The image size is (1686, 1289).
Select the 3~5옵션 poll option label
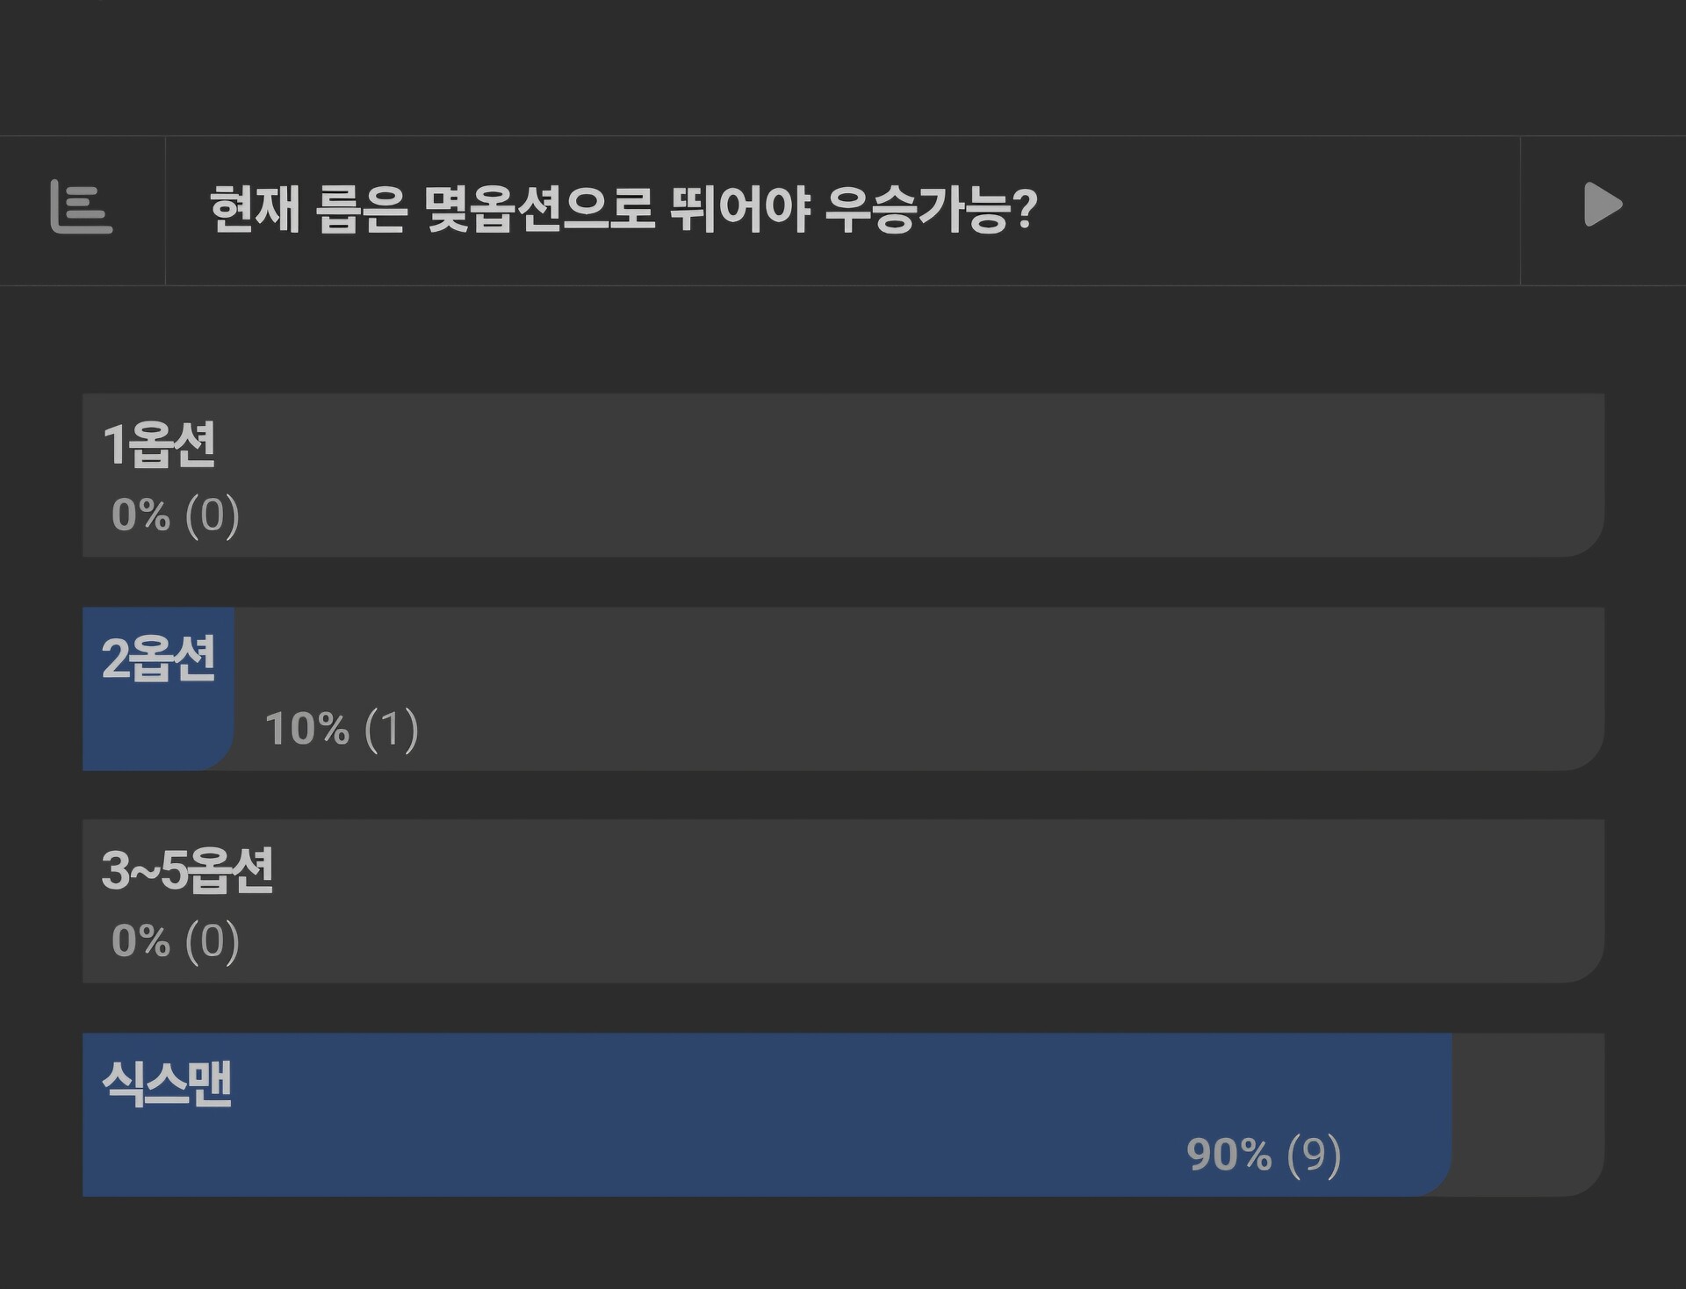(x=187, y=870)
